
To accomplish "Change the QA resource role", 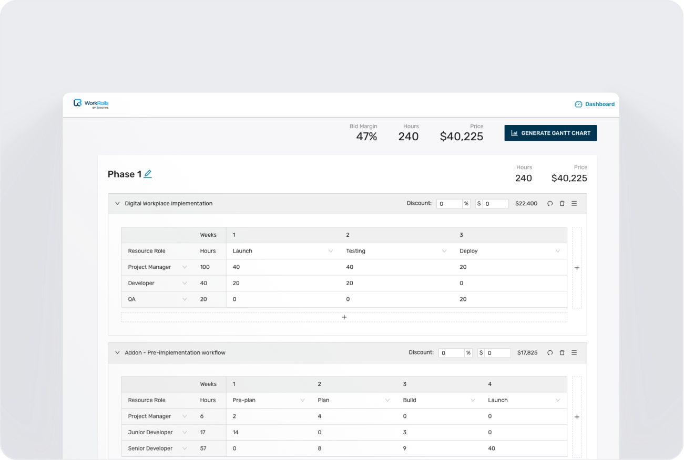I will [x=158, y=299].
